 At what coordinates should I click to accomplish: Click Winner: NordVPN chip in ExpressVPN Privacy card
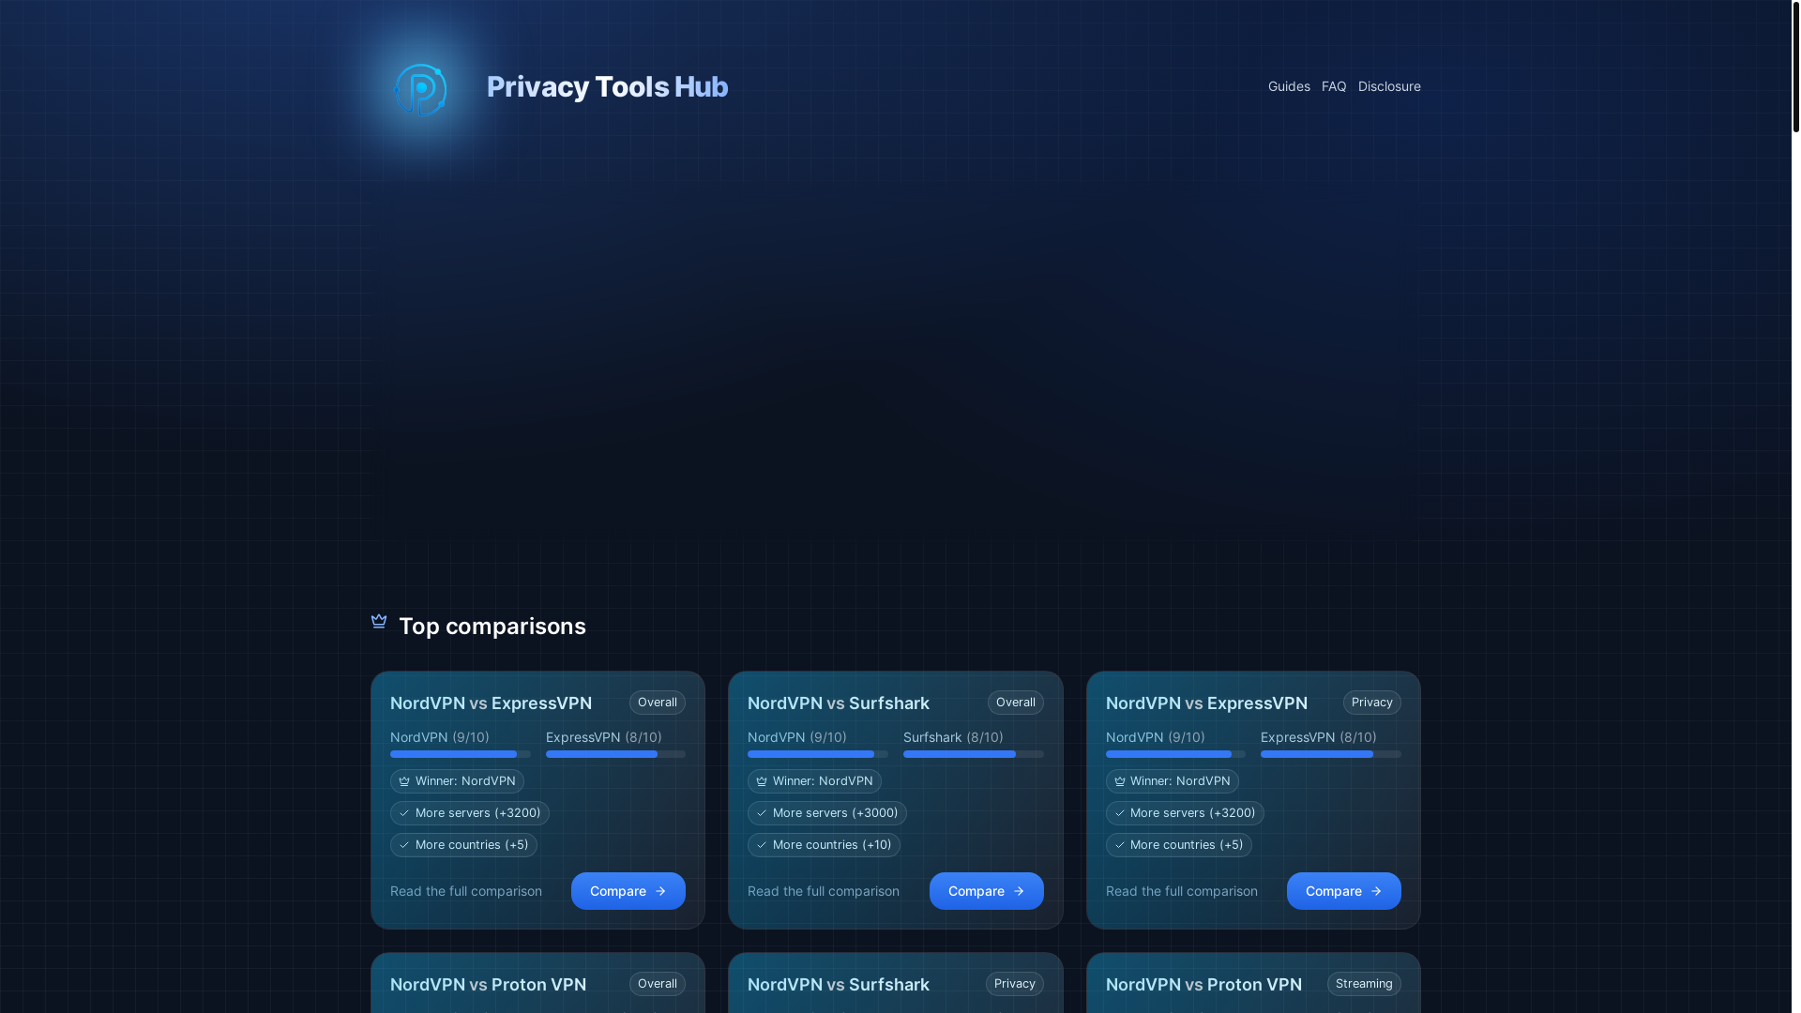[1173, 781]
